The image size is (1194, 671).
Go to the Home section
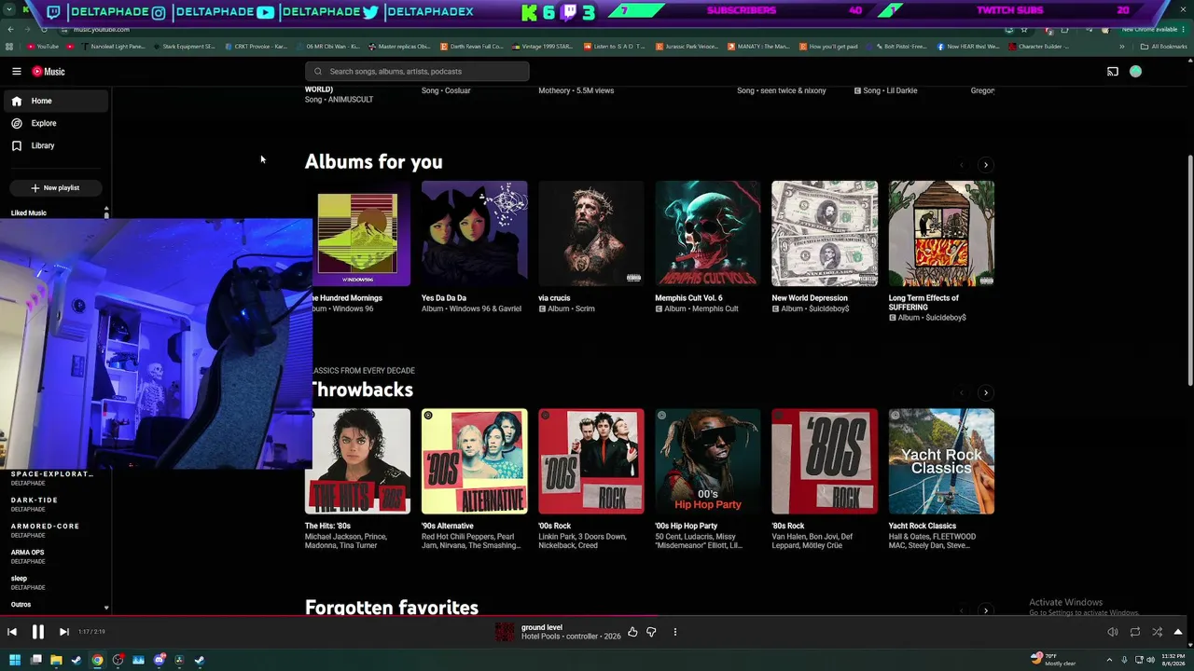tap(56, 101)
